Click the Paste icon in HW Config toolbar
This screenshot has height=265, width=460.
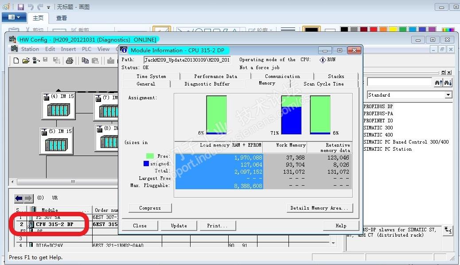(95, 60)
